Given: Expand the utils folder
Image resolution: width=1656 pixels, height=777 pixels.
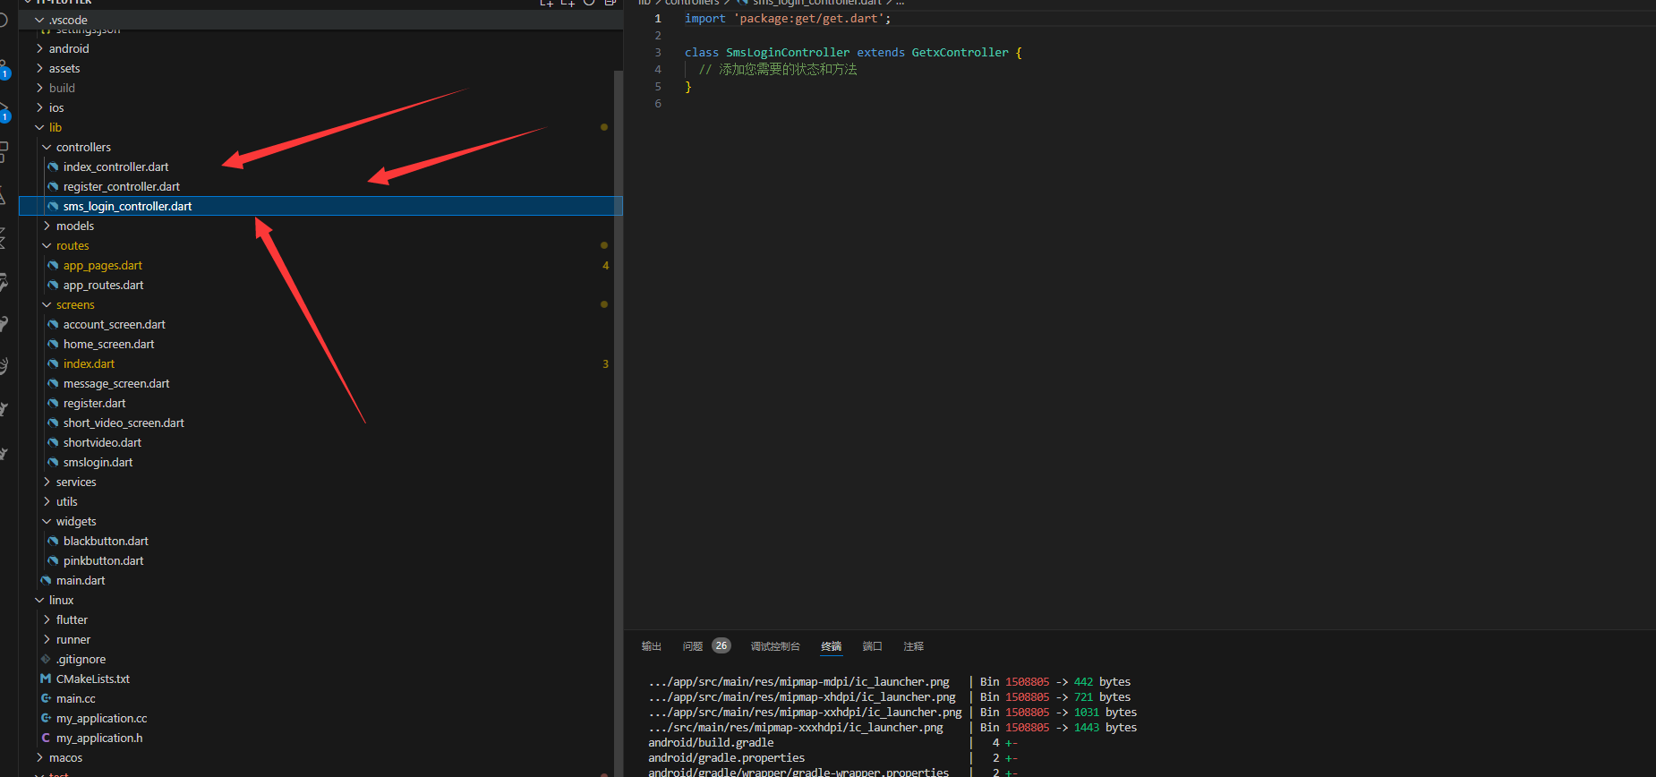Looking at the screenshot, I should 47,501.
